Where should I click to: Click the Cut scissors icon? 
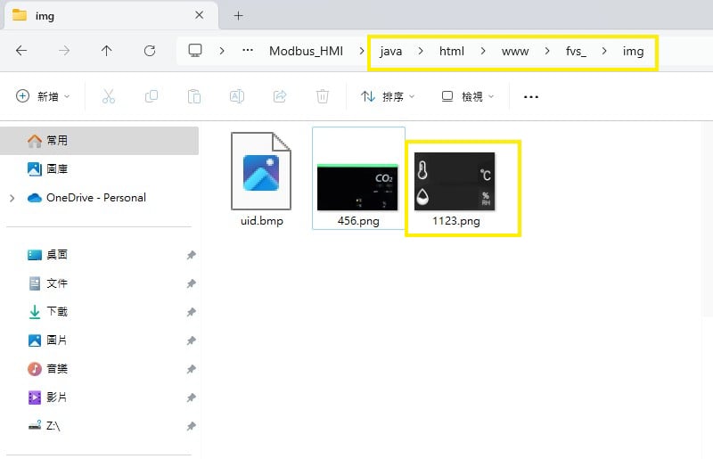(109, 96)
